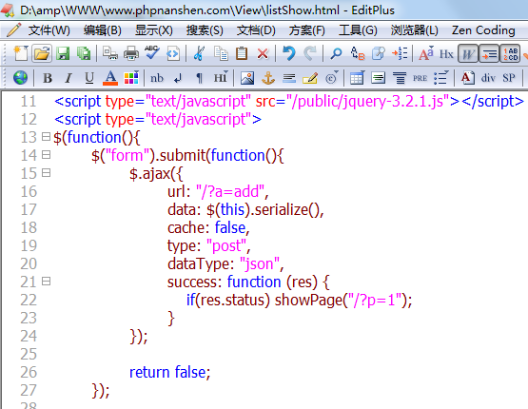The image size is (528, 409).
Task: Insert image tag icon
Action: (247, 78)
